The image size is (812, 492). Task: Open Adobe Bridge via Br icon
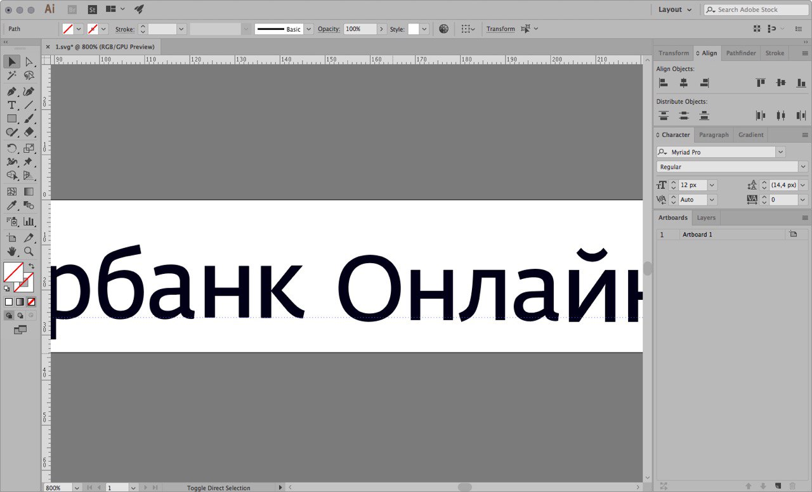pyautogui.click(x=72, y=10)
